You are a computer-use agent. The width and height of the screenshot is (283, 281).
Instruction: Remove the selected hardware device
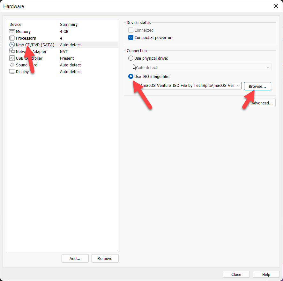pos(105,258)
